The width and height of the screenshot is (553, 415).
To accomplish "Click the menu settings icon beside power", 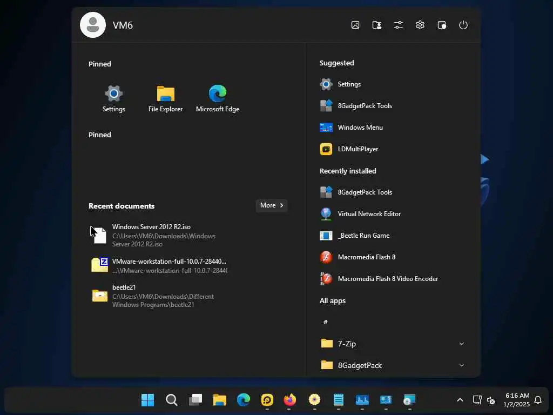I will pos(442,25).
